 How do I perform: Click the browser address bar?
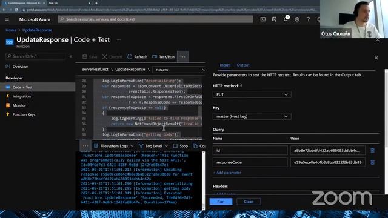169,10
